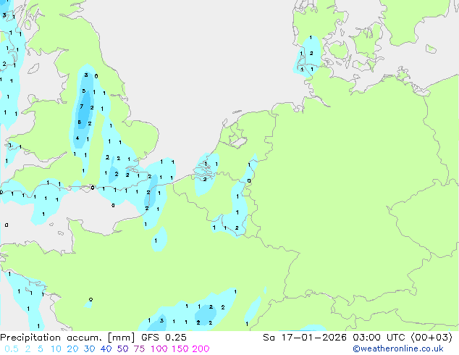Click the '8' precipitation value over England
Screen dimensions: 459x355
pyautogui.click(x=80, y=122)
